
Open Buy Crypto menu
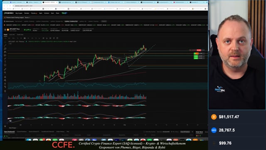(19, 13)
